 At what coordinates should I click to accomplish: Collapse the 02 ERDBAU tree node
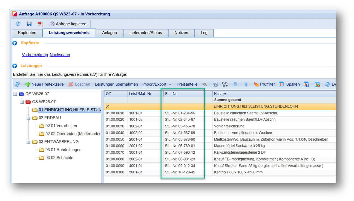(x=28, y=118)
